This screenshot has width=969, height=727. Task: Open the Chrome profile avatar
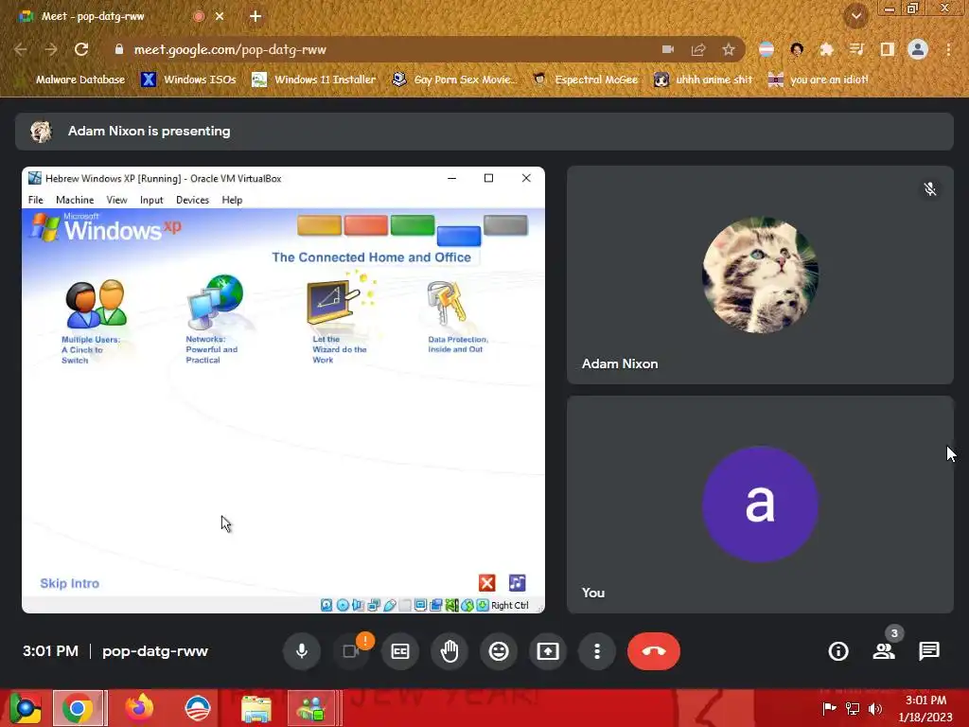click(918, 49)
